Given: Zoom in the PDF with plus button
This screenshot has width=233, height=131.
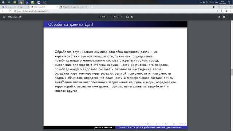Looking at the screenshot, I should [x=121, y=17].
